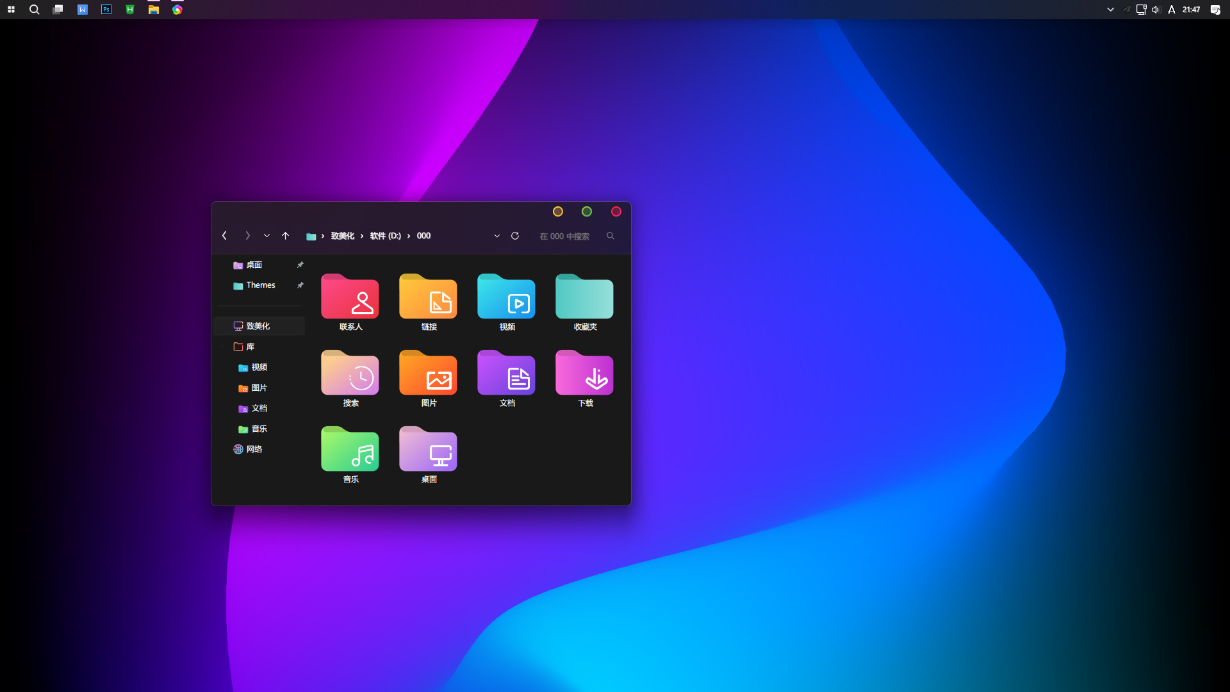Click the refresh icon in address bar
This screenshot has height=692, width=1230.
[x=515, y=236]
